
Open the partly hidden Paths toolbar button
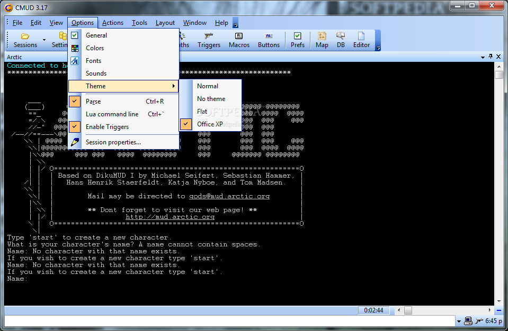[x=185, y=40]
